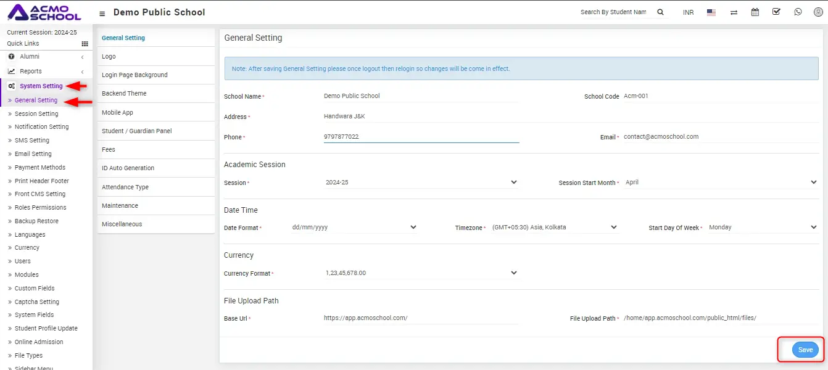Open Roles Permissions in sidebar
This screenshot has width=828, height=370.
pyautogui.click(x=40, y=208)
